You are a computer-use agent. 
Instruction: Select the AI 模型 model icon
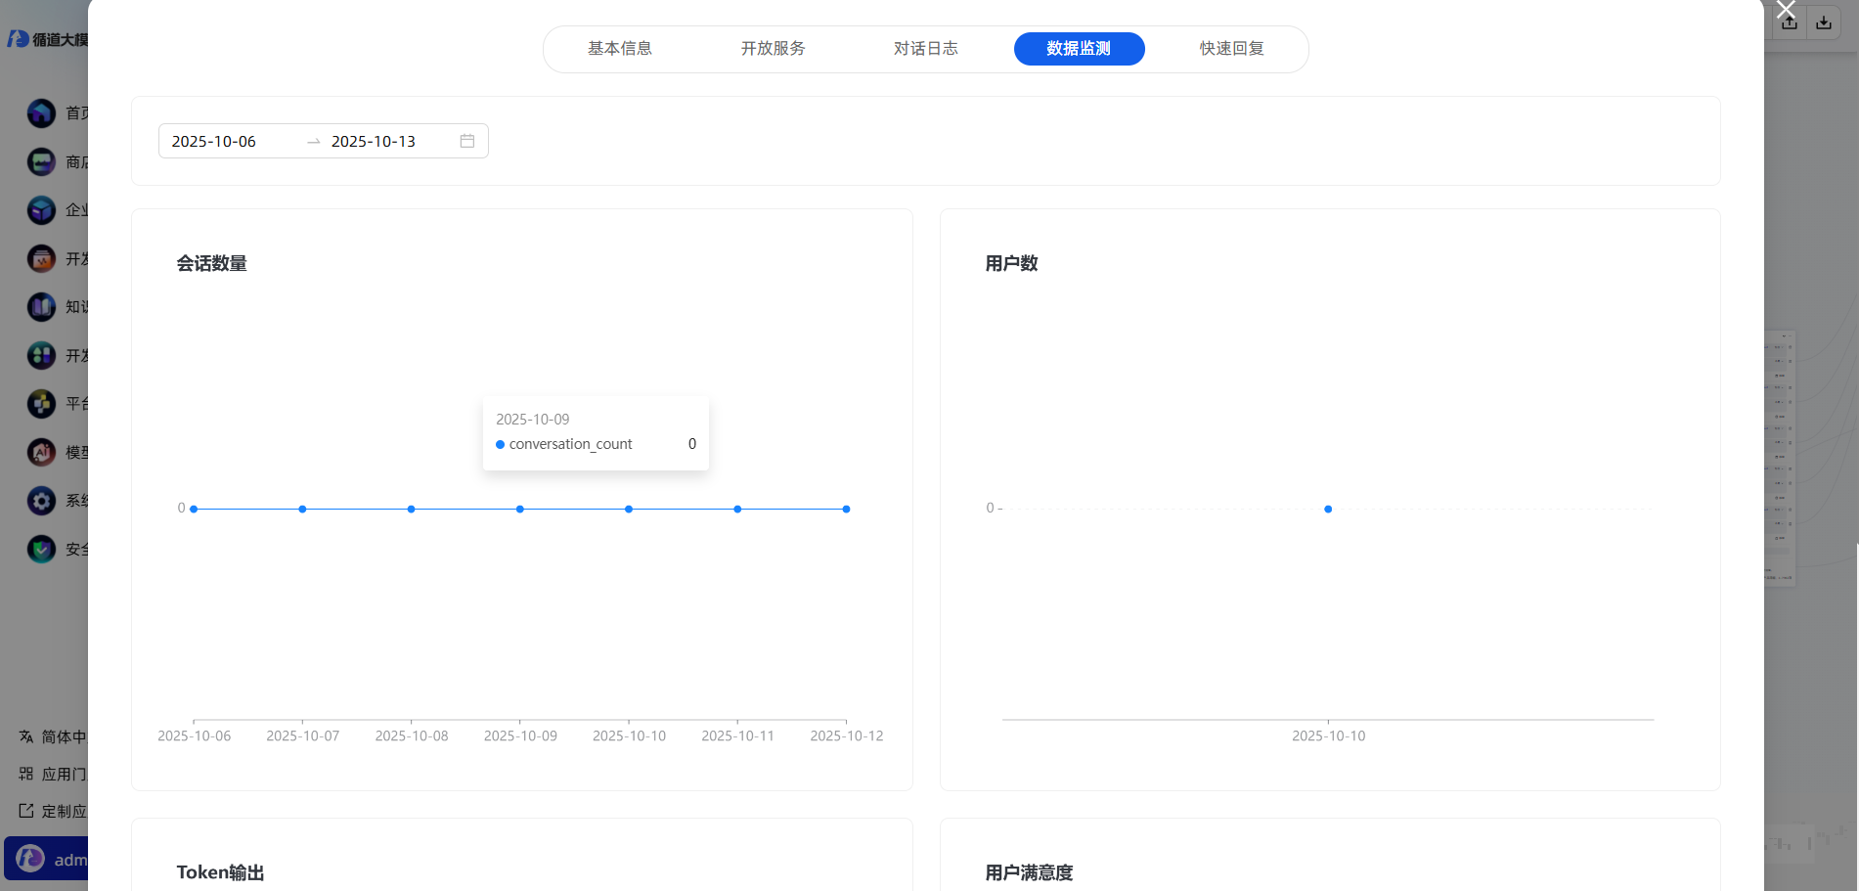click(41, 452)
